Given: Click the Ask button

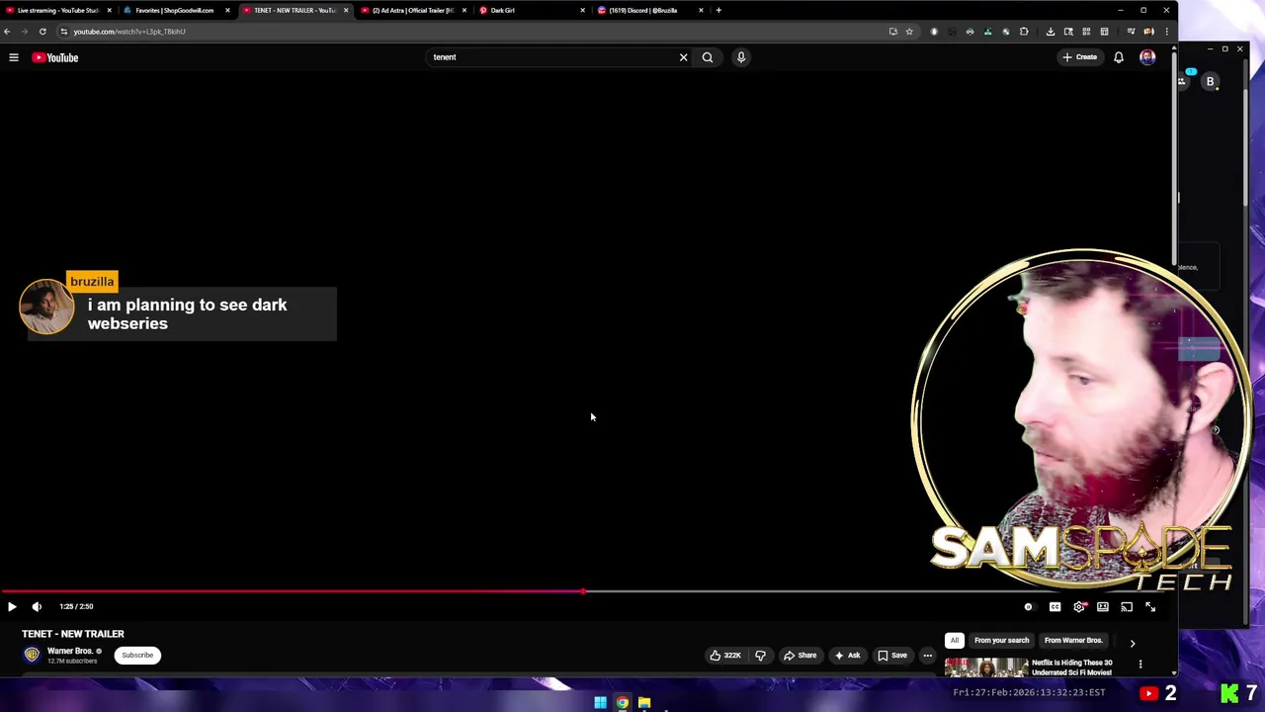Looking at the screenshot, I should pyautogui.click(x=847, y=655).
